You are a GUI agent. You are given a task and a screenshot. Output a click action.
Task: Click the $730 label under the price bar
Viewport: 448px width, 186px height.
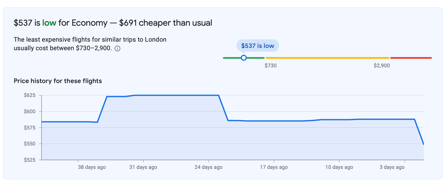click(x=270, y=66)
